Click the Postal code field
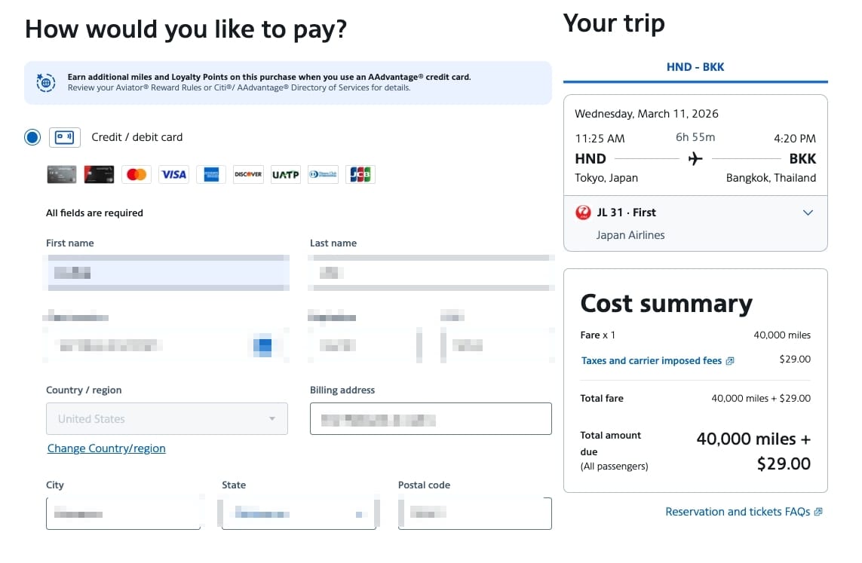 click(x=474, y=514)
